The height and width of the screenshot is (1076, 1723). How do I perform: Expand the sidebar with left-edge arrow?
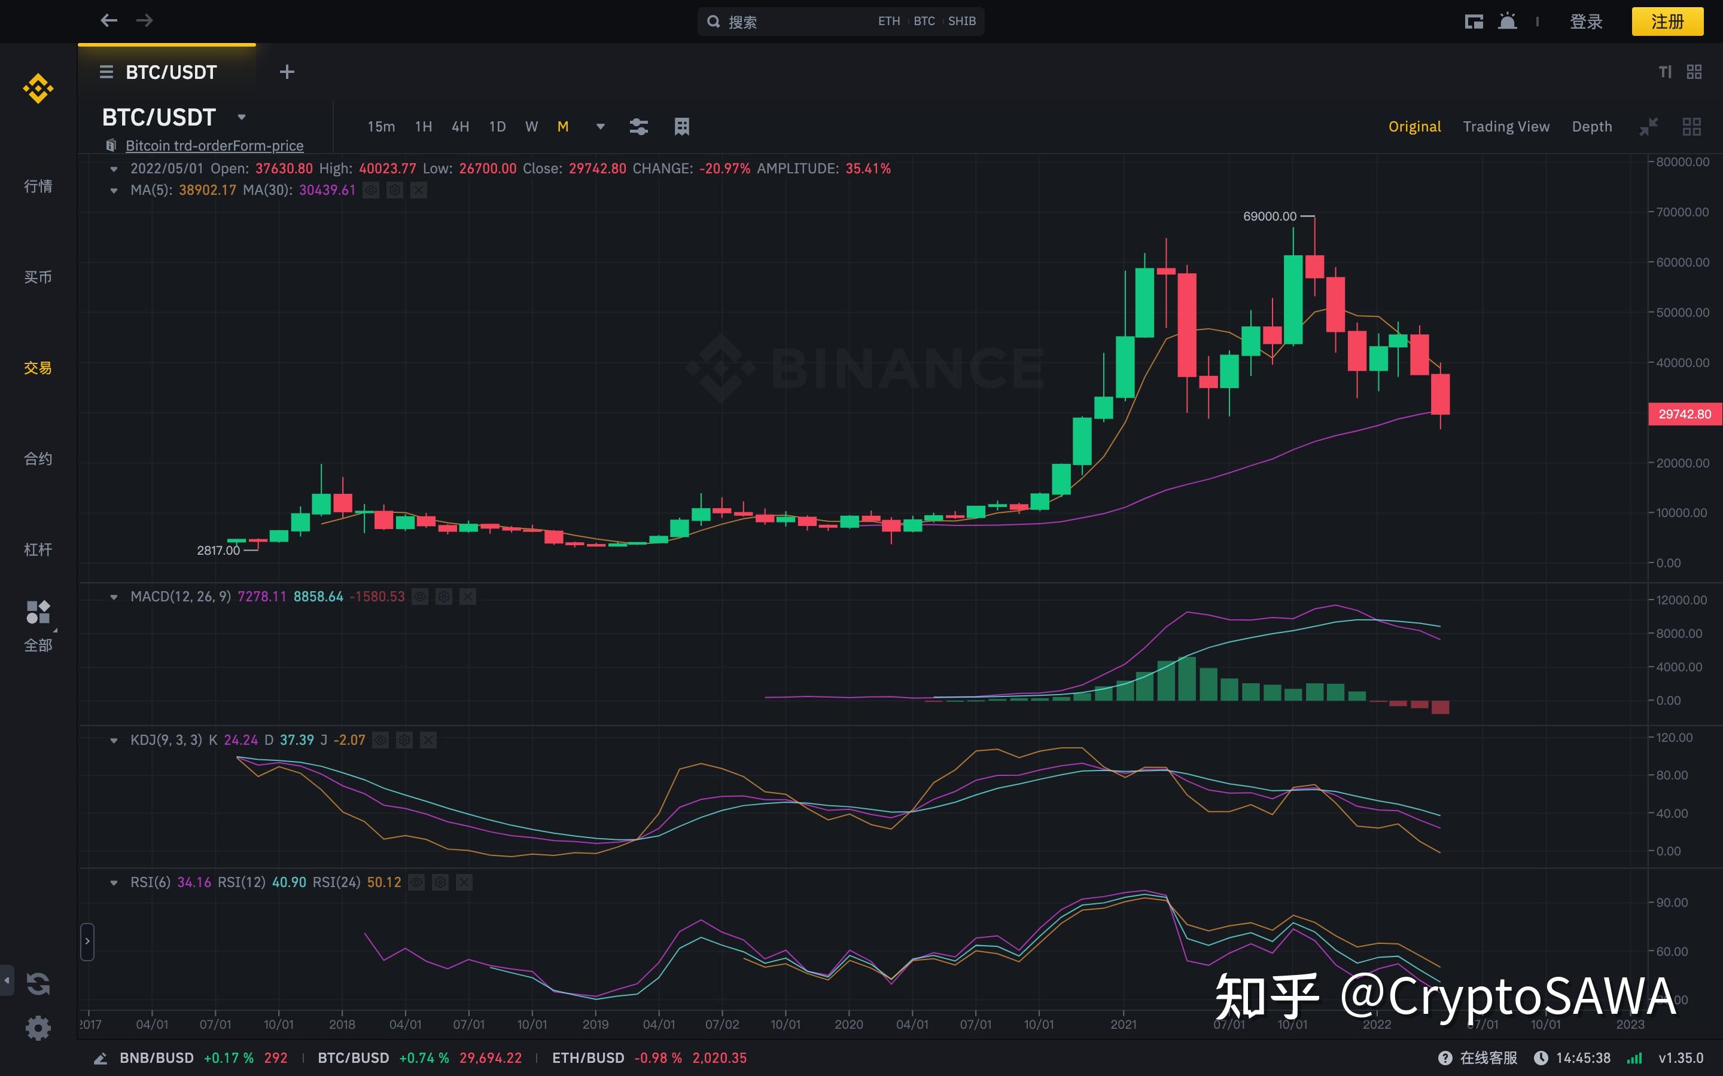[7, 980]
